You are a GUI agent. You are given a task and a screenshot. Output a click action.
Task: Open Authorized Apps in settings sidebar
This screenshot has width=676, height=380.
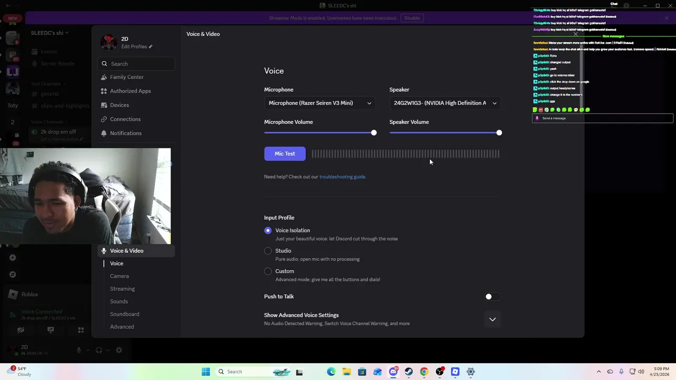[136, 91]
